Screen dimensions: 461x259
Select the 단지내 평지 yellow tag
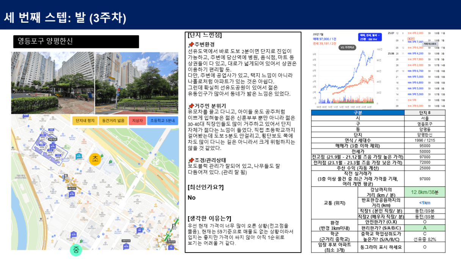(x=85, y=121)
